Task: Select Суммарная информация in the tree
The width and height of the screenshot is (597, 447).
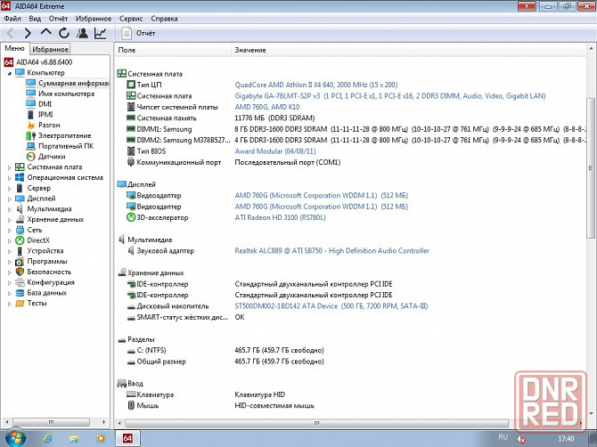Action: point(73,83)
